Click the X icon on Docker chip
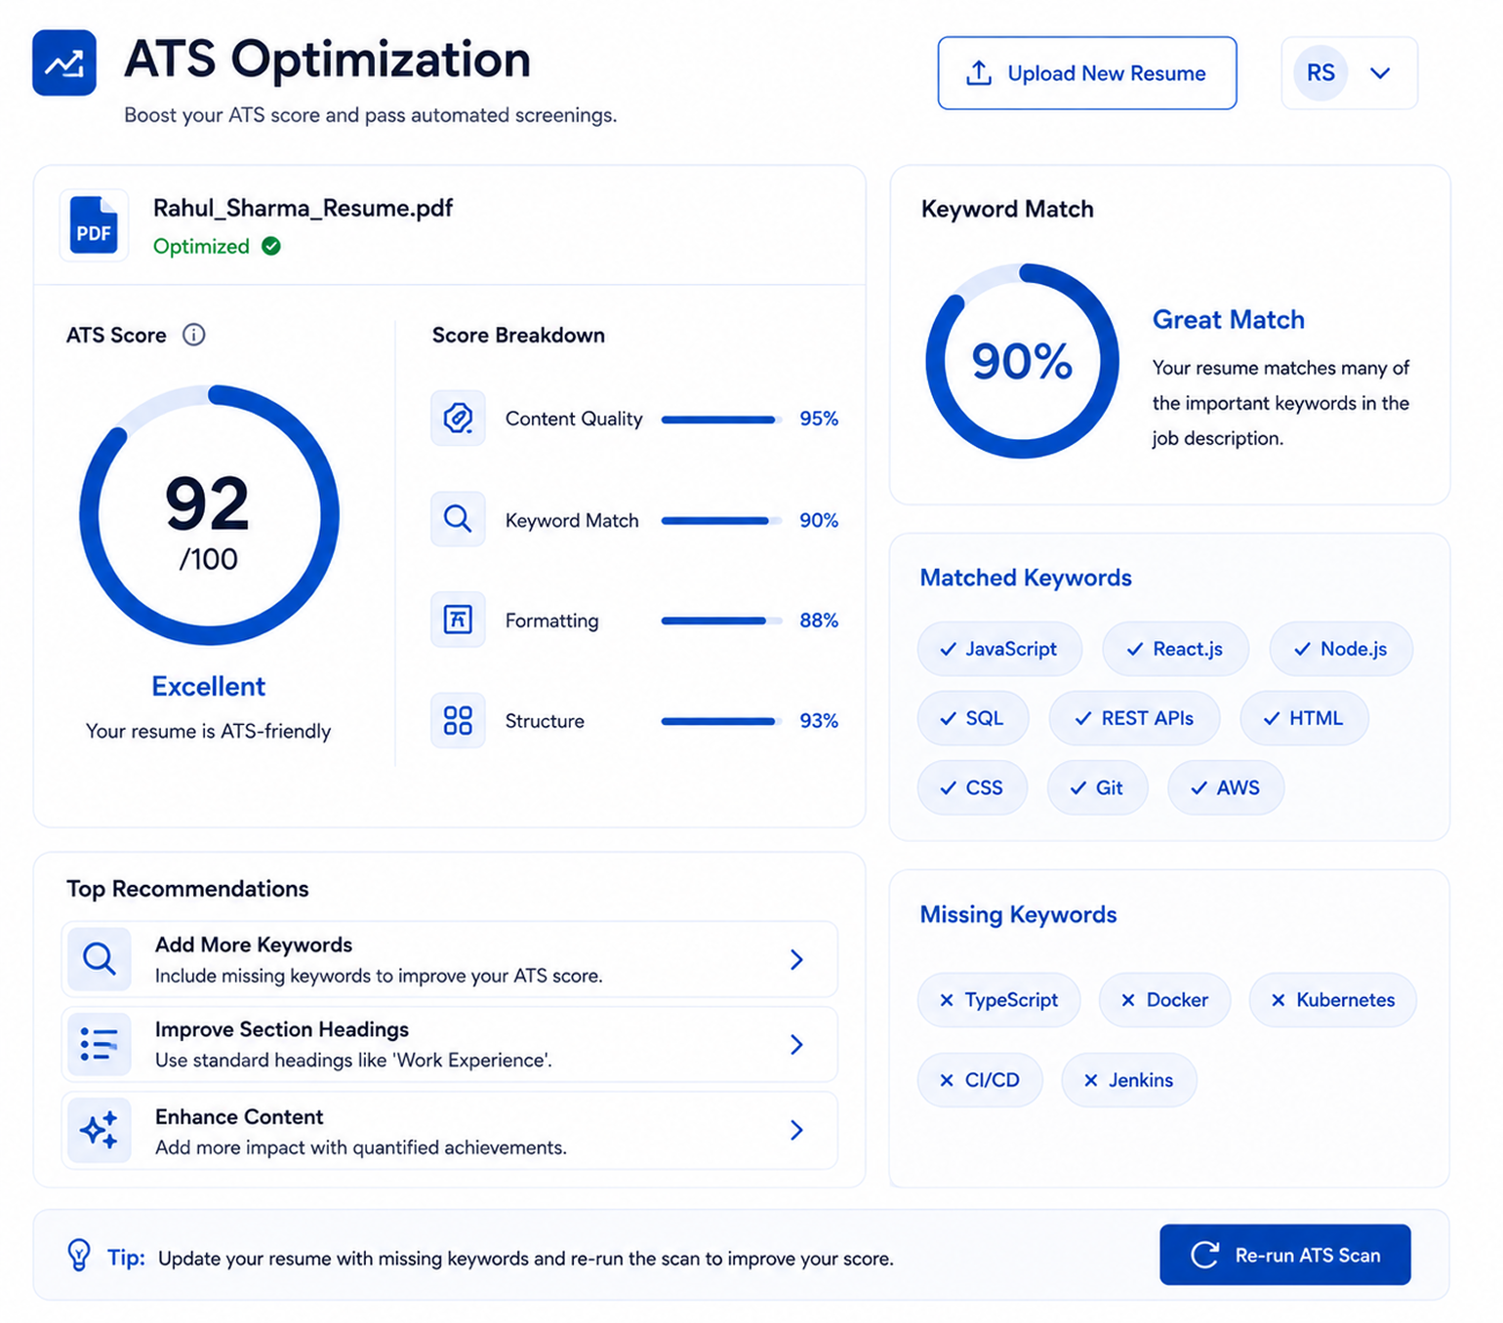Viewport: 1503px width, 1323px height. 1127,1000
